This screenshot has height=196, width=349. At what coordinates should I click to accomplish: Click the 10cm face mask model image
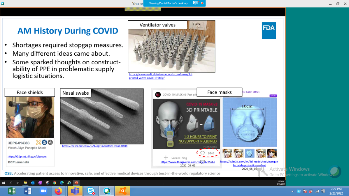250,122
